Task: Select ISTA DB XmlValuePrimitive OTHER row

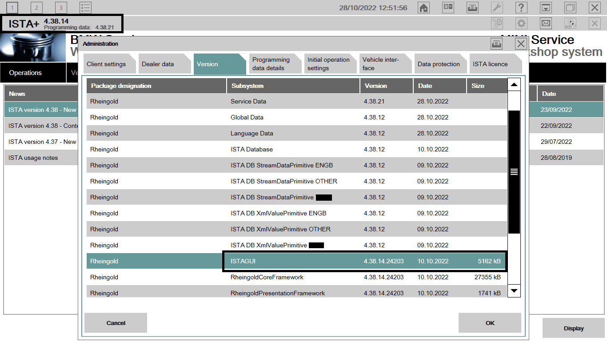Action: [297, 229]
